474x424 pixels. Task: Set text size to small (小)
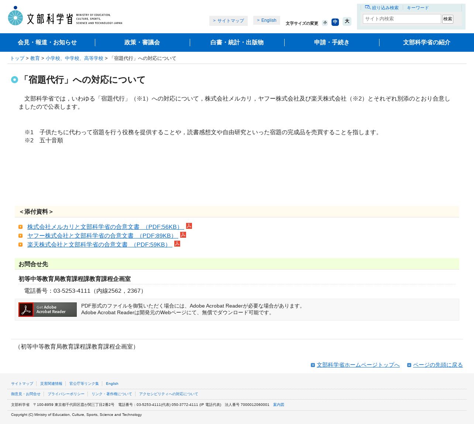[x=325, y=23]
